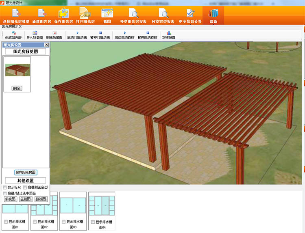Check 显示排水槽 for 面04
Viewport: 305px width, 233px height.
click(93, 222)
